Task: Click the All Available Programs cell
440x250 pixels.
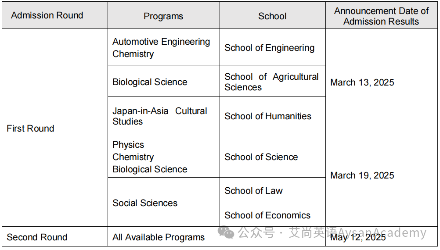Action: point(164,237)
